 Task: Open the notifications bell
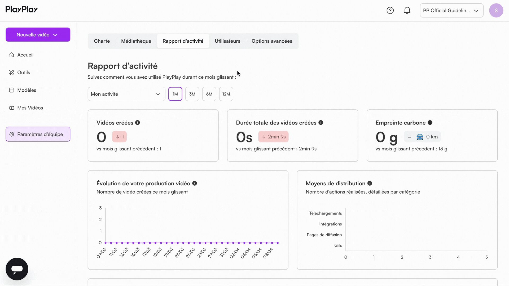pyautogui.click(x=407, y=10)
